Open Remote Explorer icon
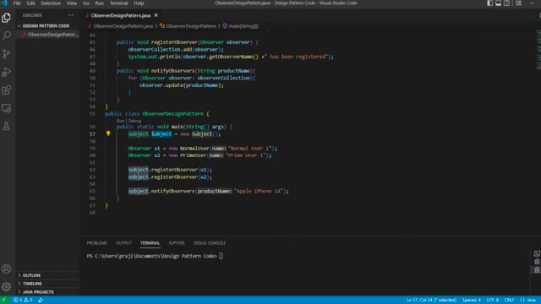Screen dimensions: 541x304 [6, 108]
